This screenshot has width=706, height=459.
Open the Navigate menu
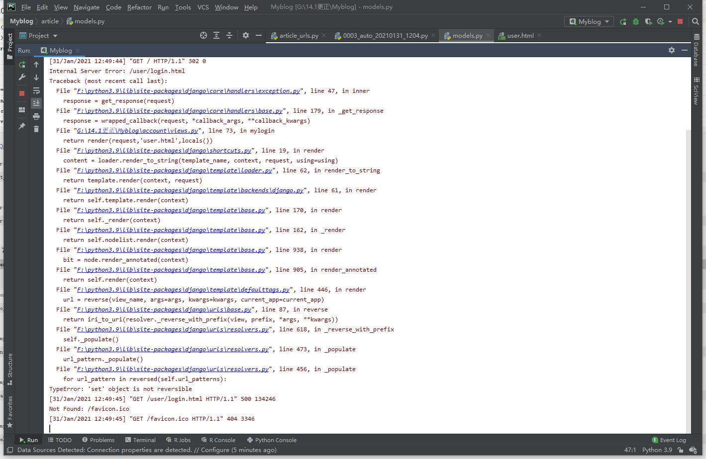tap(87, 7)
